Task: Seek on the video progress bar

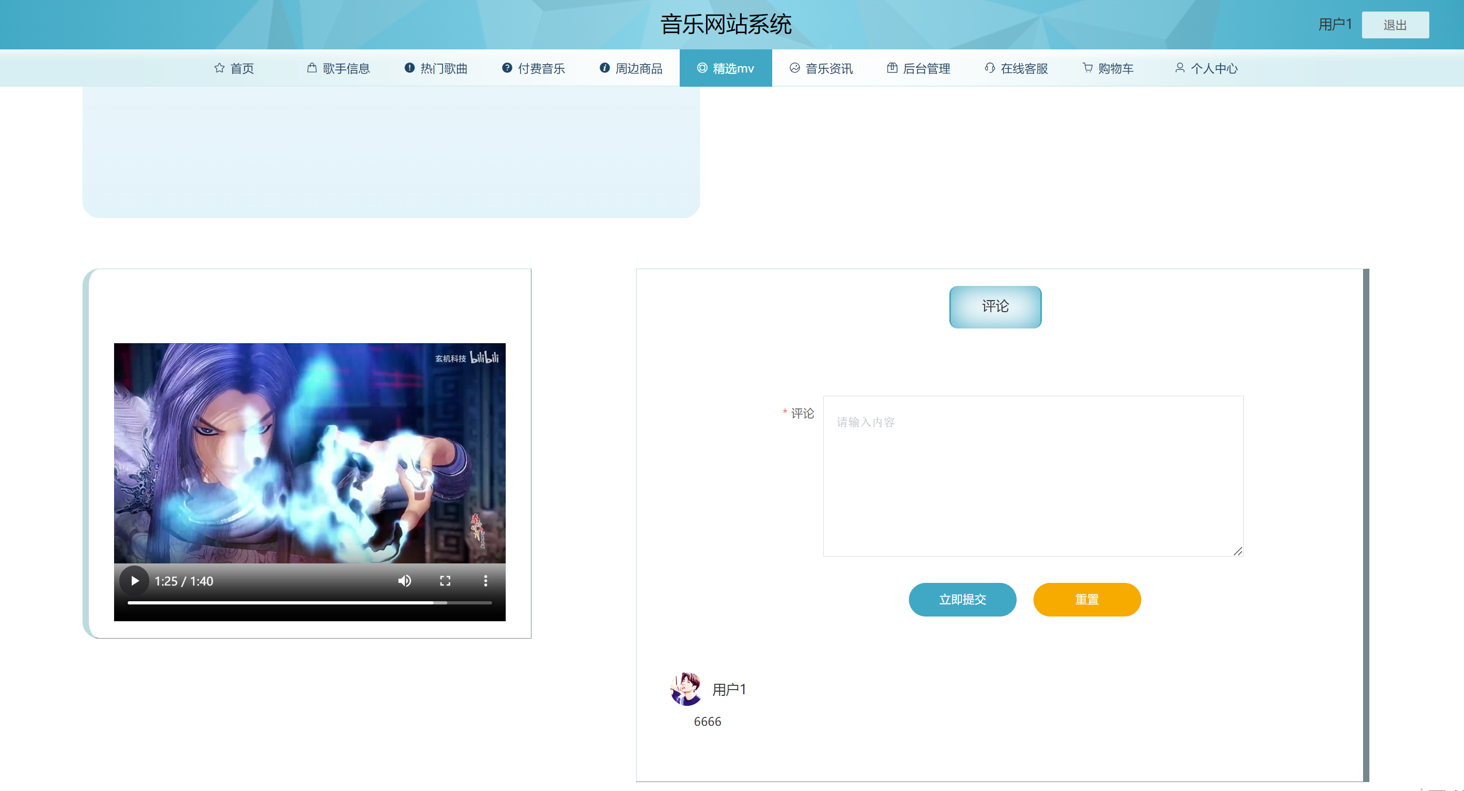Action: point(310,602)
